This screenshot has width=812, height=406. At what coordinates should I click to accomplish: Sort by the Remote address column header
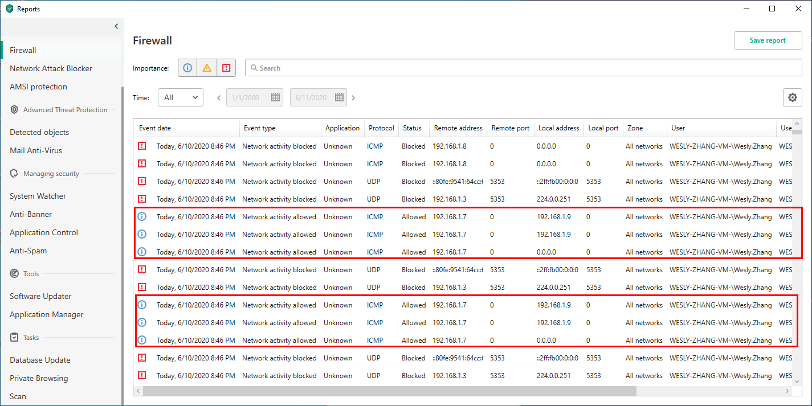pyautogui.click(x=458, y=128)
